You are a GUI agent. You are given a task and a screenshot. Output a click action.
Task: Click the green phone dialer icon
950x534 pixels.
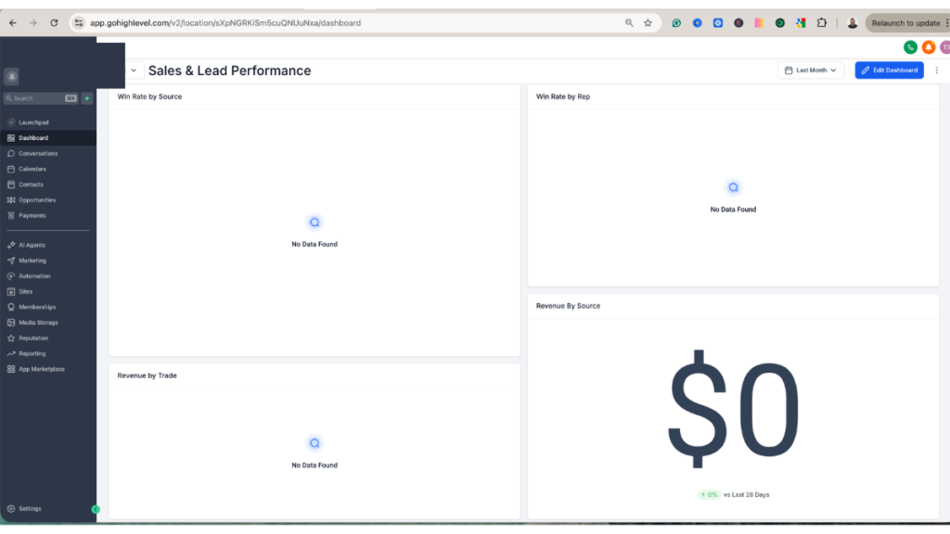tap(910, 47)
